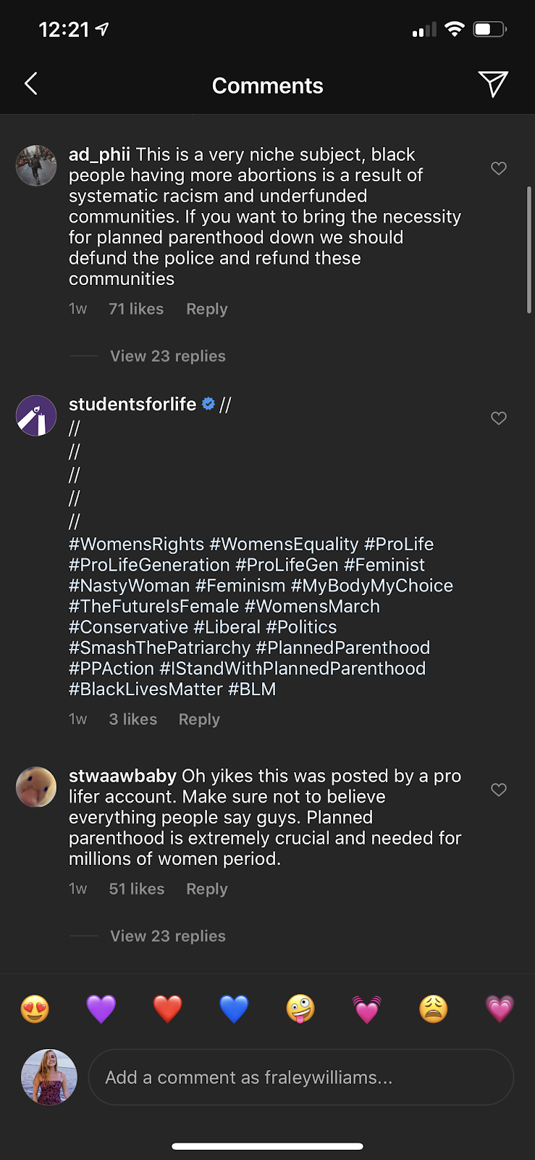Insert the weary face emoji
Image resolution: width=535 pixels, height=1160 pixels.
433,1008
